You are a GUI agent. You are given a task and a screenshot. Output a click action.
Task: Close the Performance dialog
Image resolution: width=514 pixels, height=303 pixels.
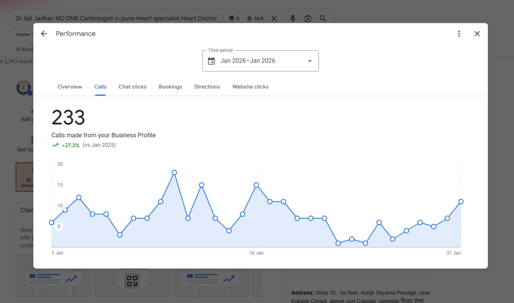[477, 34]
